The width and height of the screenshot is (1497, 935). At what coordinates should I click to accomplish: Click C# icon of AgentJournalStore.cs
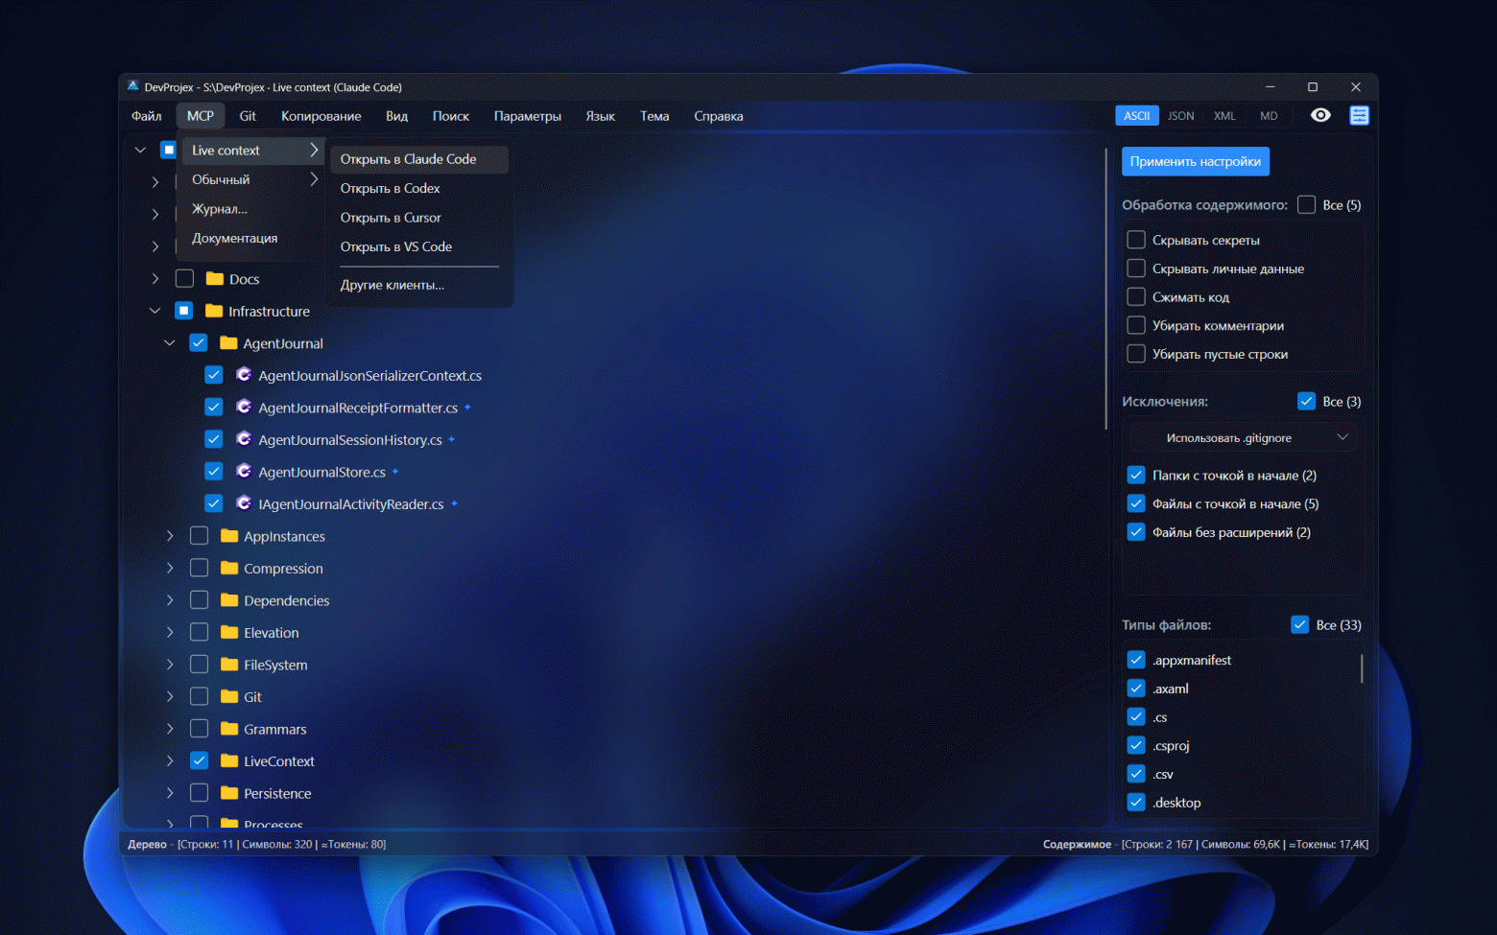[244, 471]
